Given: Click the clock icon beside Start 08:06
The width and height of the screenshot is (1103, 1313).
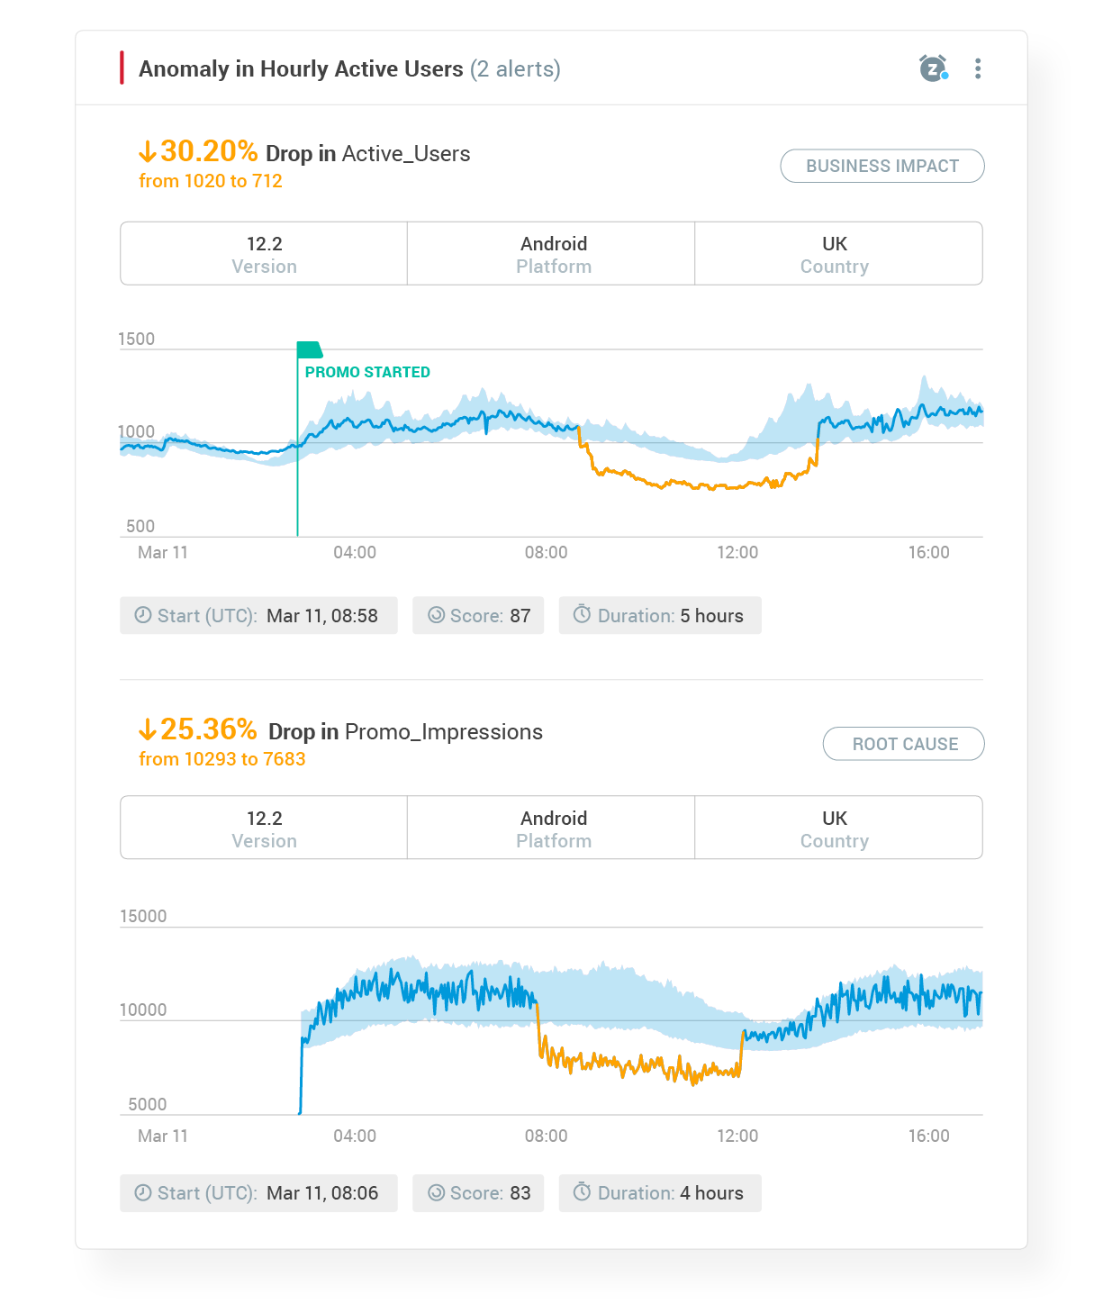Looking at the screenshot, I should tap(143, 1192).
